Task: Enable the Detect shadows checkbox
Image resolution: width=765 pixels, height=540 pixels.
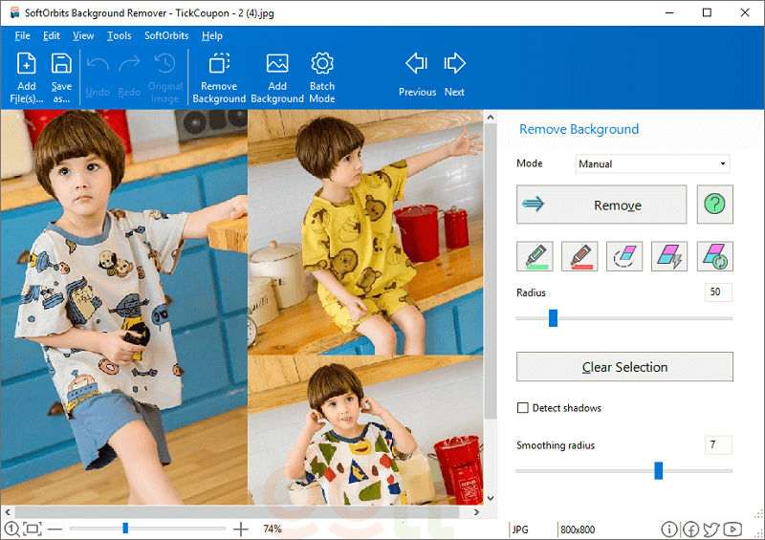Action: (x=523, y=408)
